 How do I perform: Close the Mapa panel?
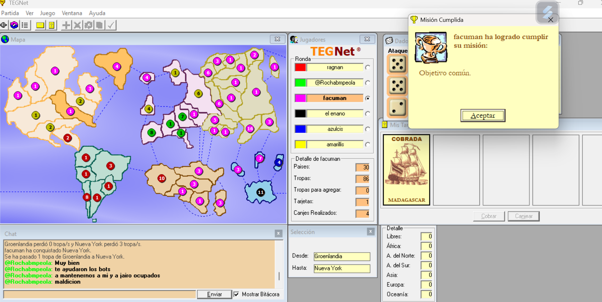point(278,39)
